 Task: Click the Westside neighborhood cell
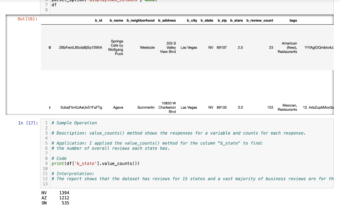[147, 48]
